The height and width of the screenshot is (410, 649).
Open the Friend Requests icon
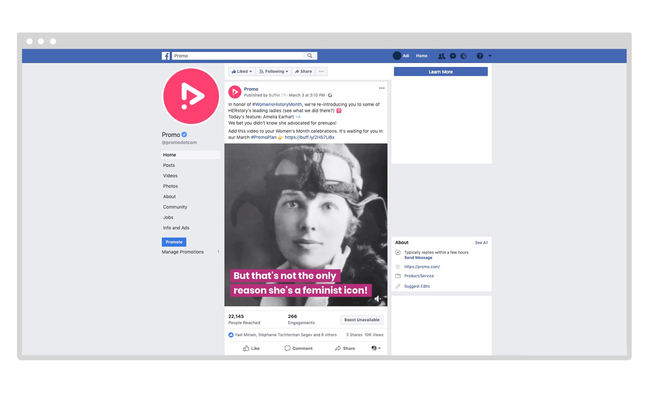click(441, 56)
